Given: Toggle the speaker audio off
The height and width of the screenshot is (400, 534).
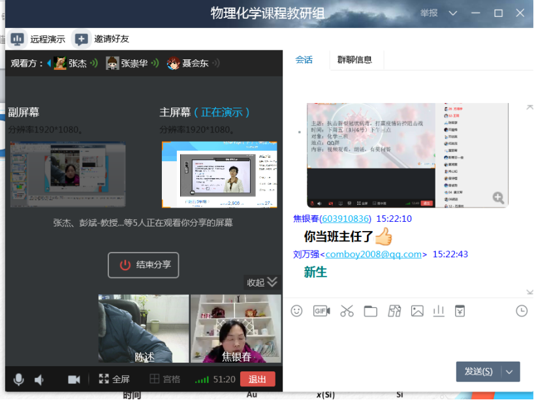Looking at the screenshot, I should coord(39,378).
